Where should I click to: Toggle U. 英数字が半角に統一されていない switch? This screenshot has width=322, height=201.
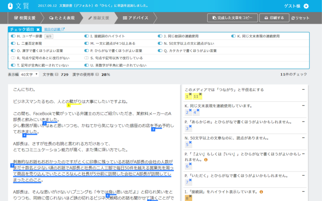click(x=87, y=65)
